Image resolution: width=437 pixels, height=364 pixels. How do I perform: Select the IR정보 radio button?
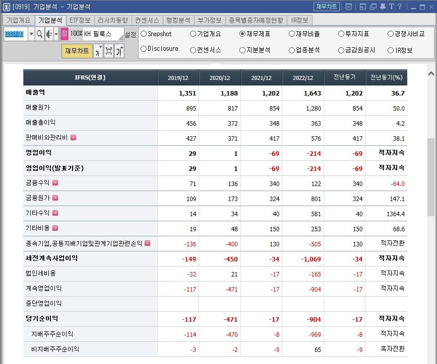click(391, 50)
